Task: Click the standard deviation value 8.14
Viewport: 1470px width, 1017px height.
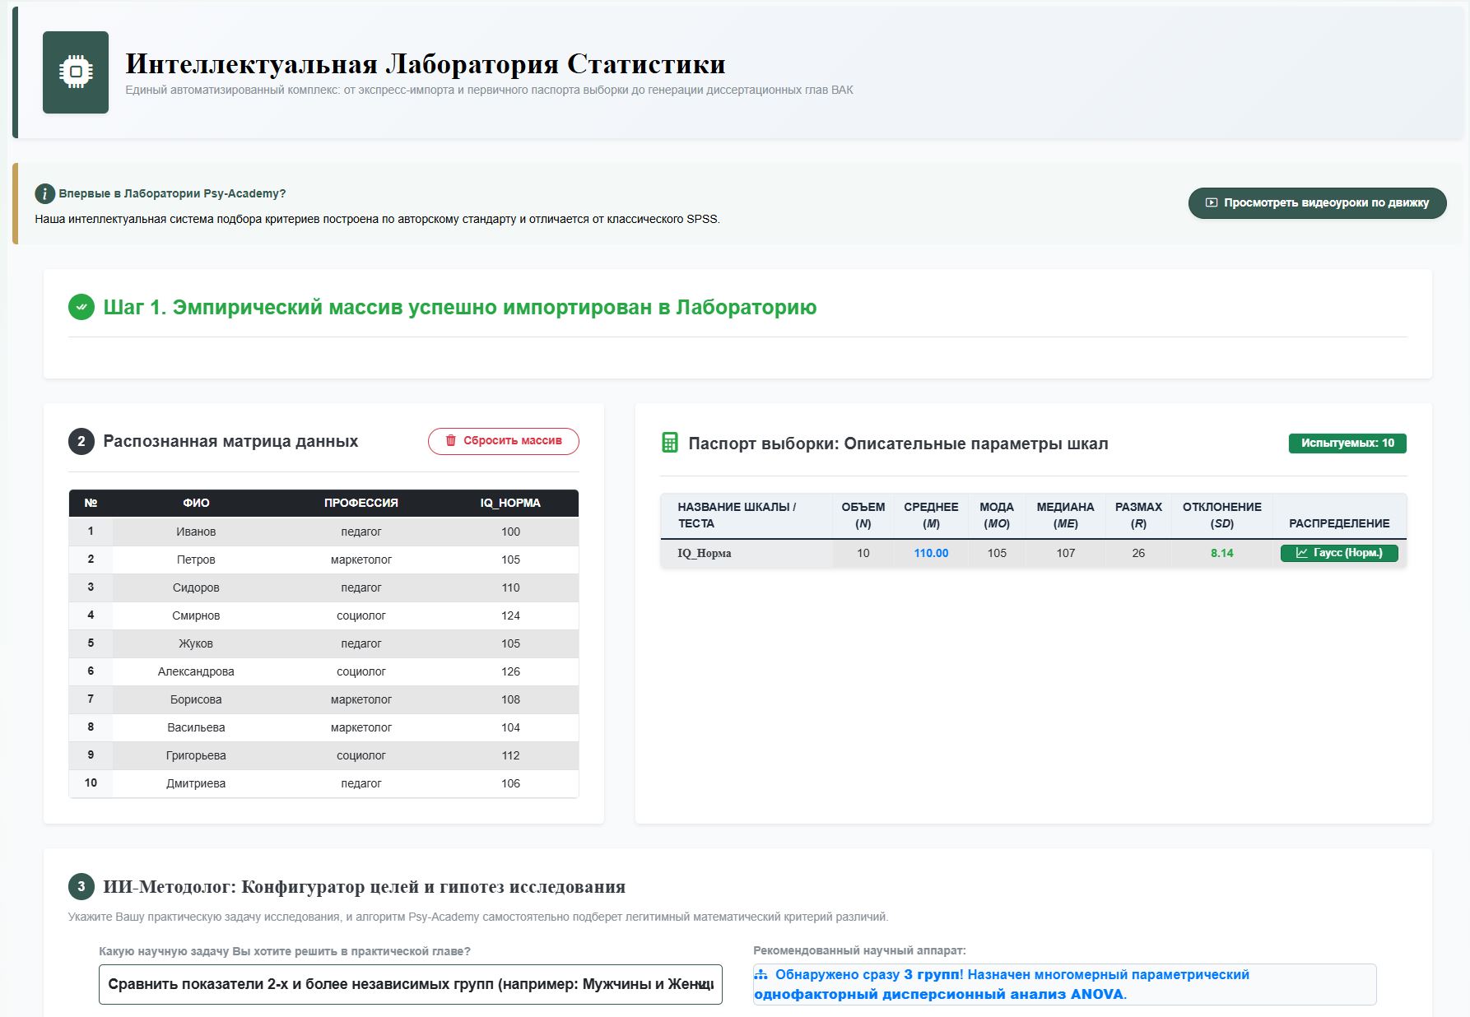Action: pos(1221,553)
